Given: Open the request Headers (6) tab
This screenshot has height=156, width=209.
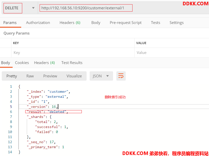Looking at the screenshot, I should click(70, 23).
